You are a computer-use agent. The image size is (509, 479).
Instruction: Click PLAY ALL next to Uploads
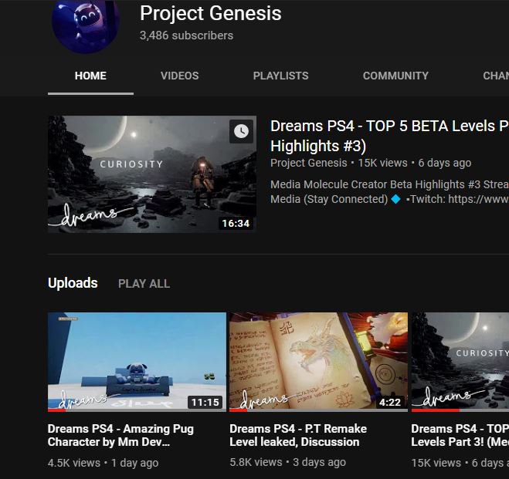coord(144,284)
